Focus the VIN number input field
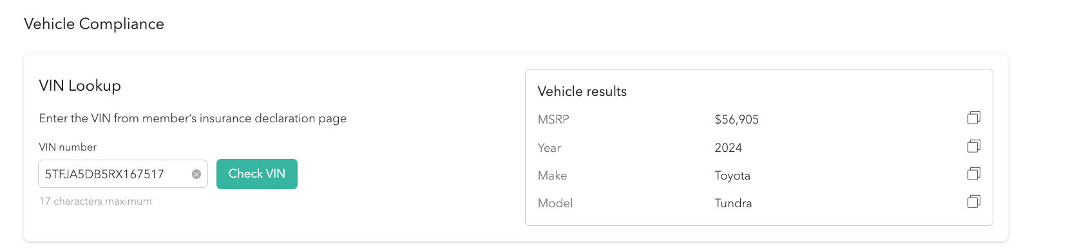The width and height of the screenshot is (1068, 251). tap(123, 174)
